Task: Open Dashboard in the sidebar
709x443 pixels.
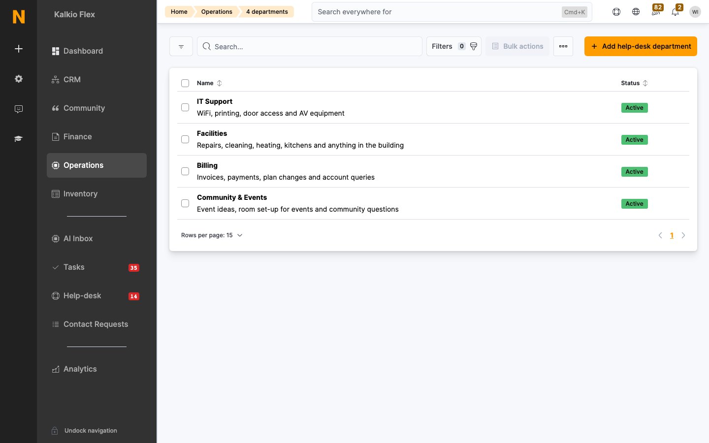Action: coord(97,51)
